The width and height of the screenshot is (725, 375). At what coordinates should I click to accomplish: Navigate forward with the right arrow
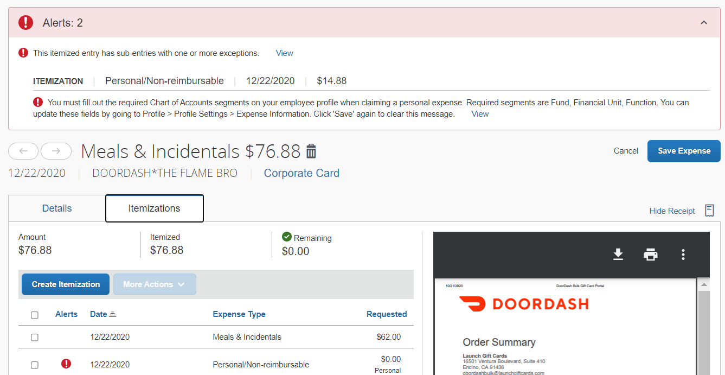(x=56, y=151)
